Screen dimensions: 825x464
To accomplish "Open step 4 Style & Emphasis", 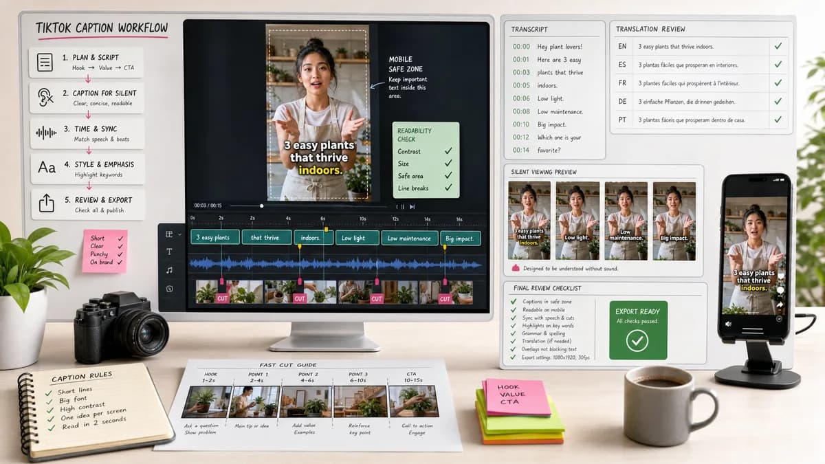I will [87, 168].
